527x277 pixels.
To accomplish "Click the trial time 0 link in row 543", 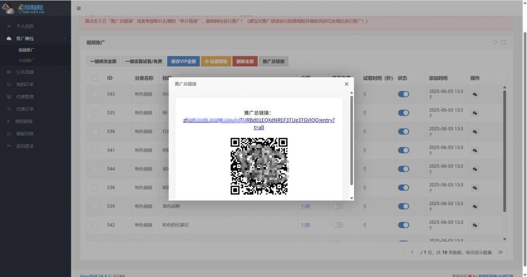I will coord(365,95).
